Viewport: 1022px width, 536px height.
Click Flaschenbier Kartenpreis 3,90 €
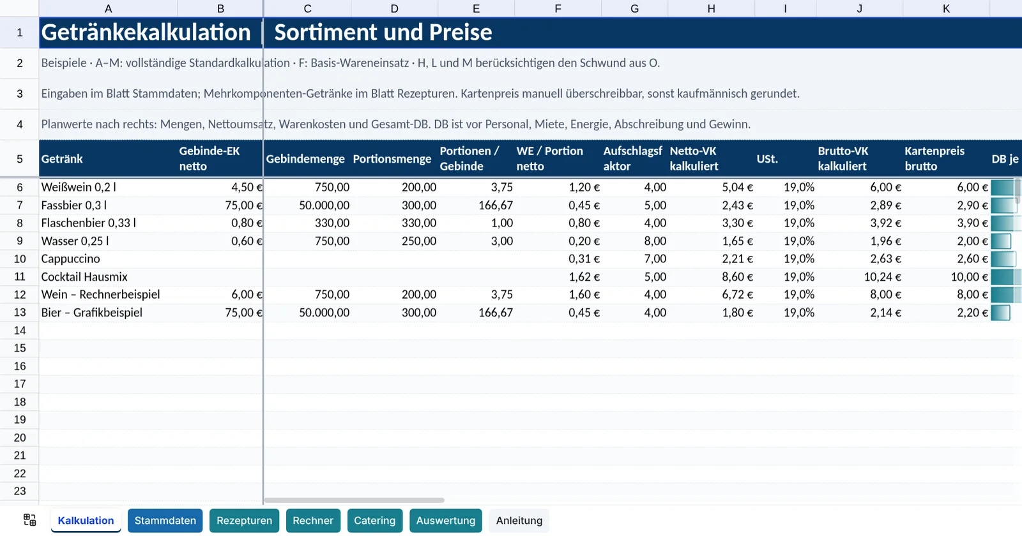click(x=946, y=223)
